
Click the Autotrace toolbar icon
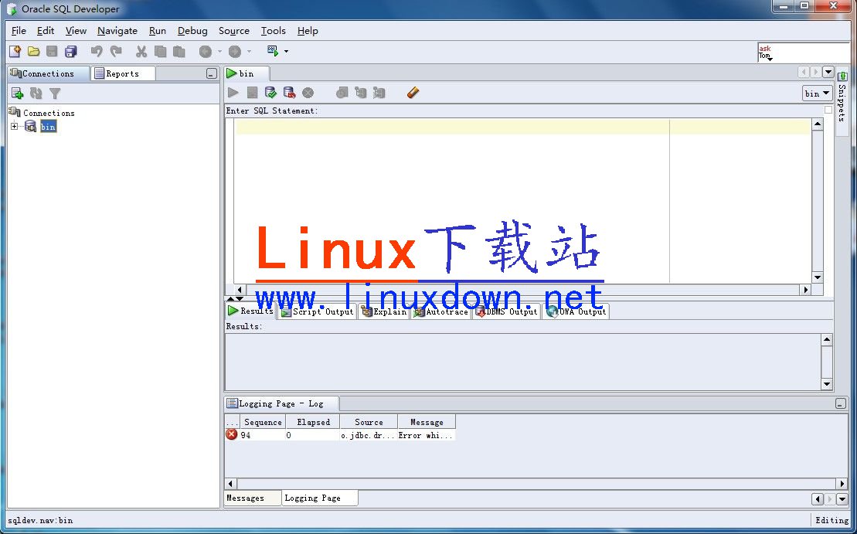click(379, 93)
